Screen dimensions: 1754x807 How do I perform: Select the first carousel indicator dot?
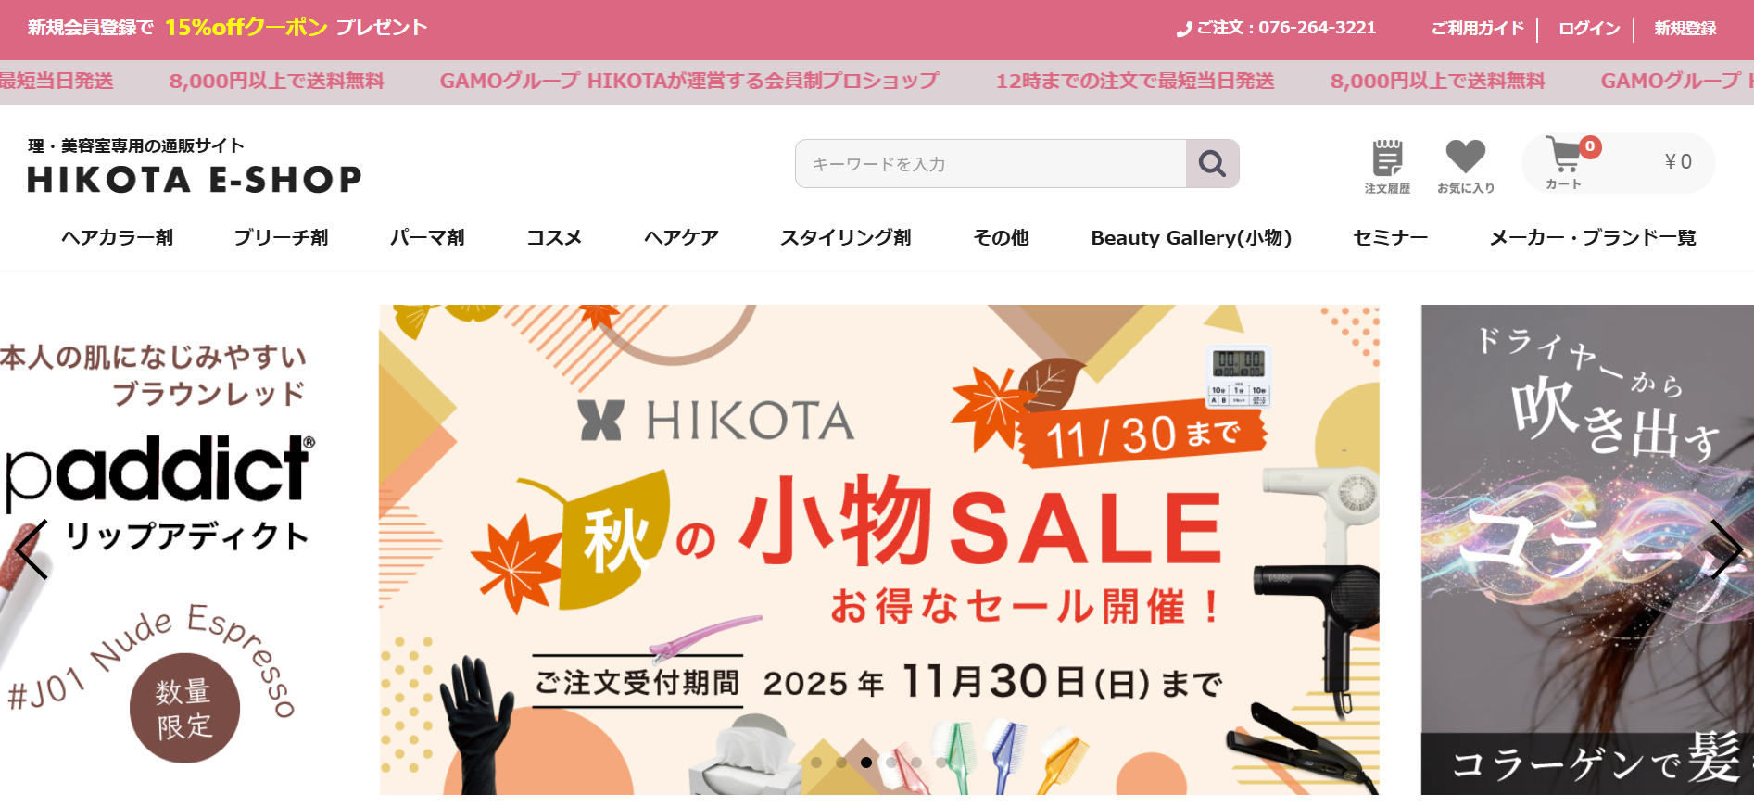pos(815,763)
